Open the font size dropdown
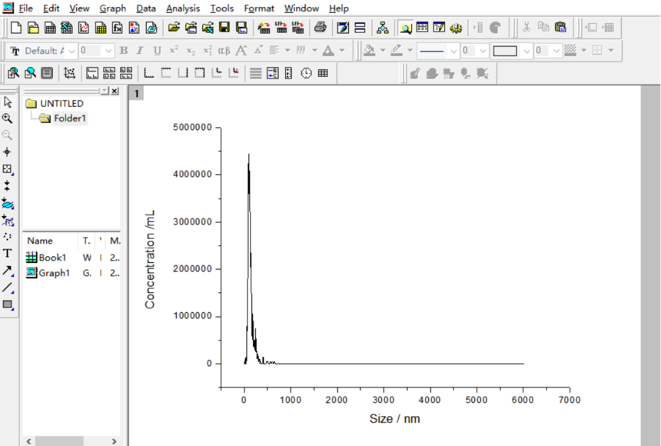The height and width of the screenshot is (446, 661). pos(108,51)
